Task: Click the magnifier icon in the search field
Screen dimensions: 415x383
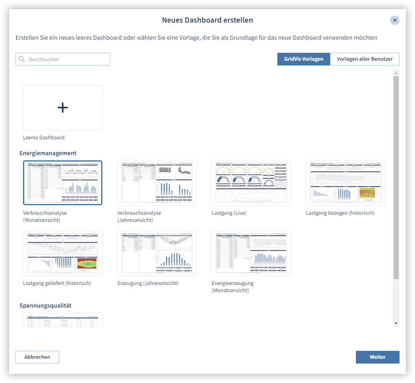Action: click(22, 59)
